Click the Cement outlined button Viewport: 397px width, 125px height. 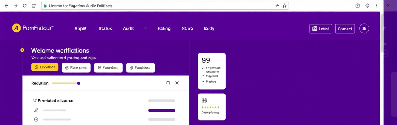click(345, 29)
